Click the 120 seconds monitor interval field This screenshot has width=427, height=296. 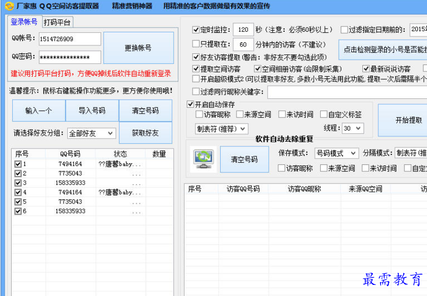(243, 30)
